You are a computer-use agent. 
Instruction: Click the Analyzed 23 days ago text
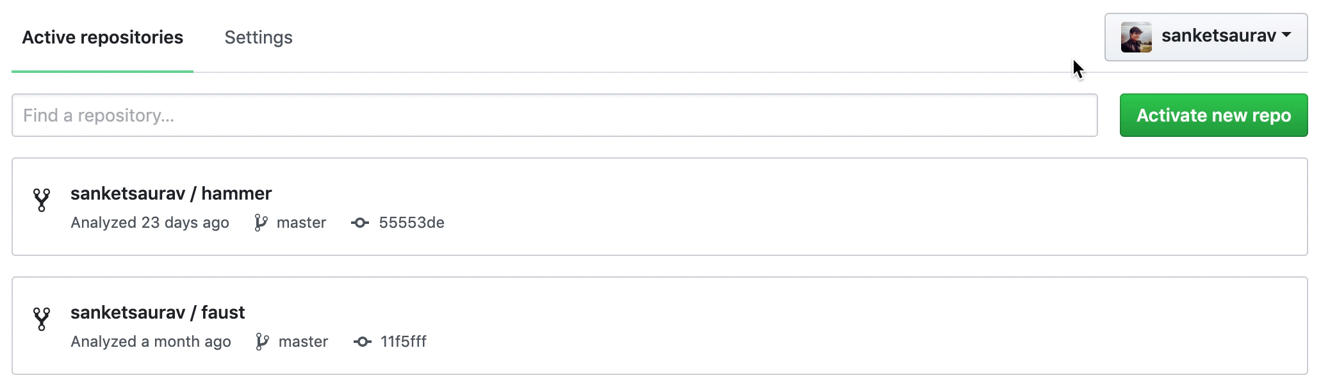click(x=150, y=223)
